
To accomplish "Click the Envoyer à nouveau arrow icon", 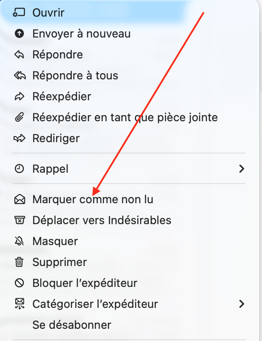I will coord(19,34).
